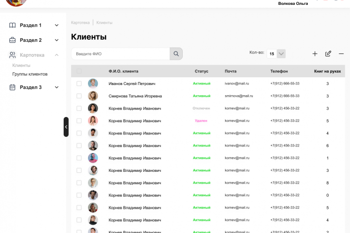The height and width of the screenshot is (233, 350).
Task: Check the box in the row with 6 books
Action: coord(79,146)
